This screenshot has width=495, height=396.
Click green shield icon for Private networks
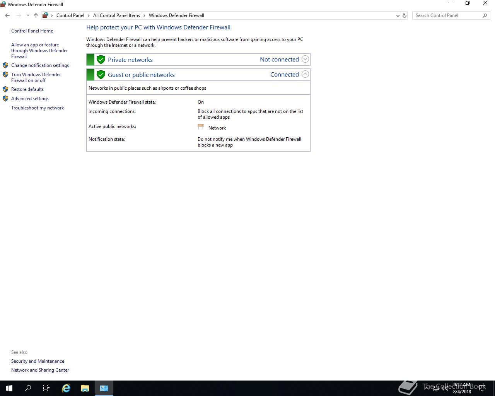click(101, 60)
